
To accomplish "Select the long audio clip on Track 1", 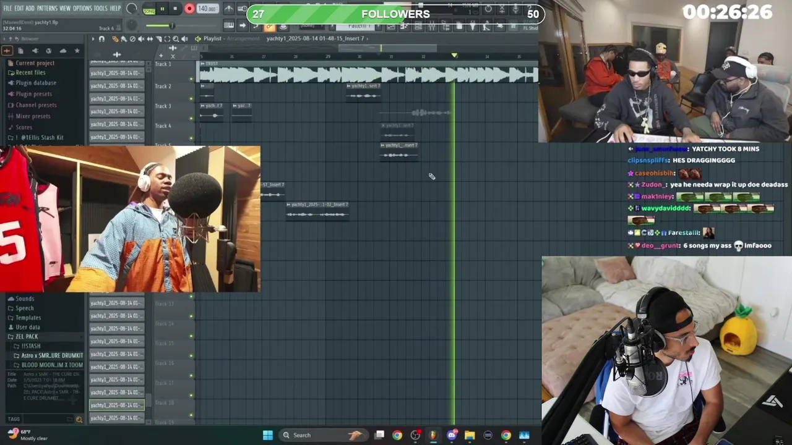I will click(368, 73).
